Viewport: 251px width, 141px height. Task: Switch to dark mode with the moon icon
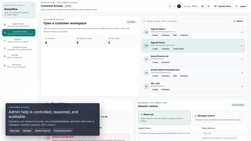coord(175,6)
